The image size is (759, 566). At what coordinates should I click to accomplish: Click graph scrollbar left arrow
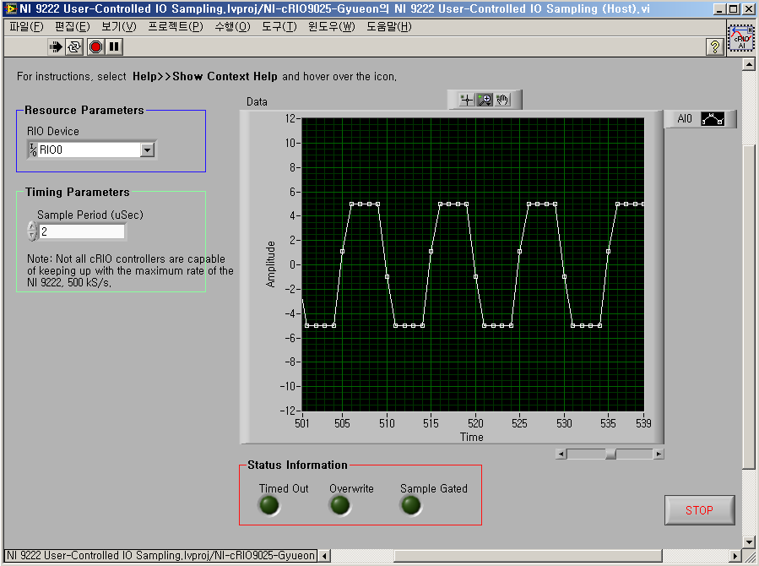click(561, 454)
